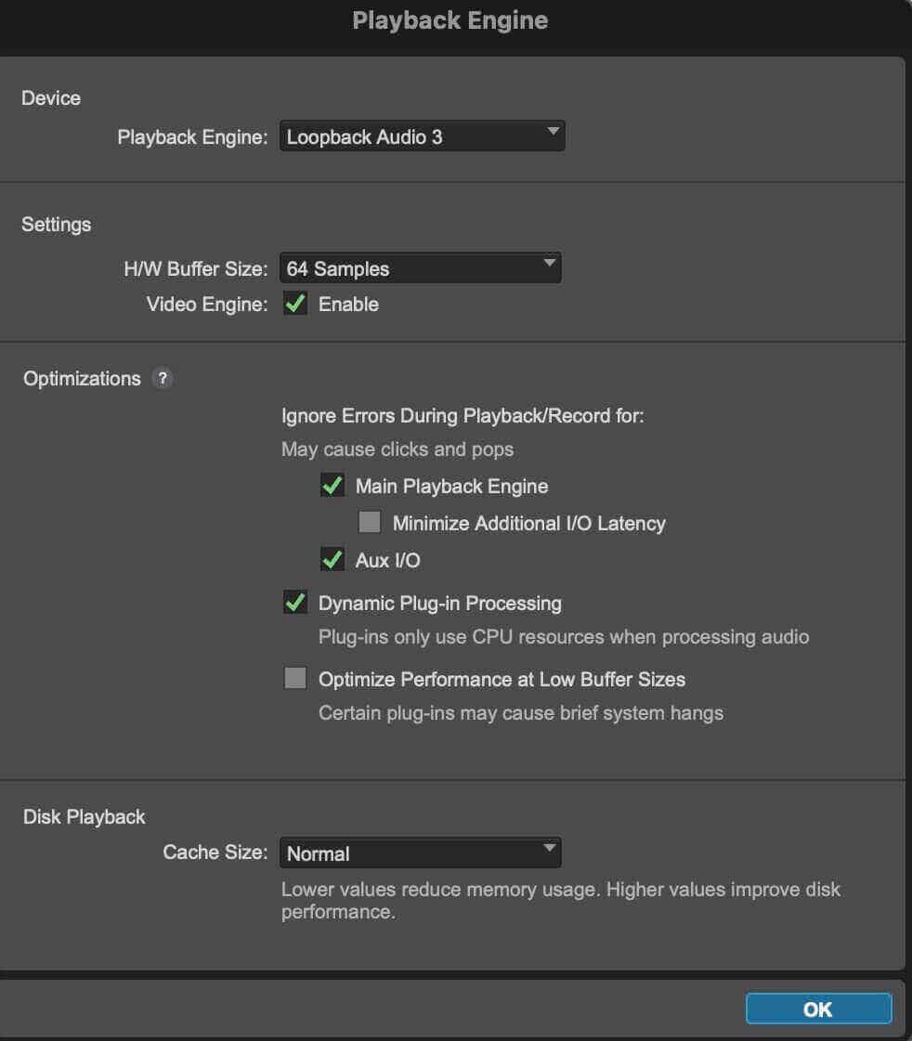Click the H/W Buffer Size label

click(196, 269)
